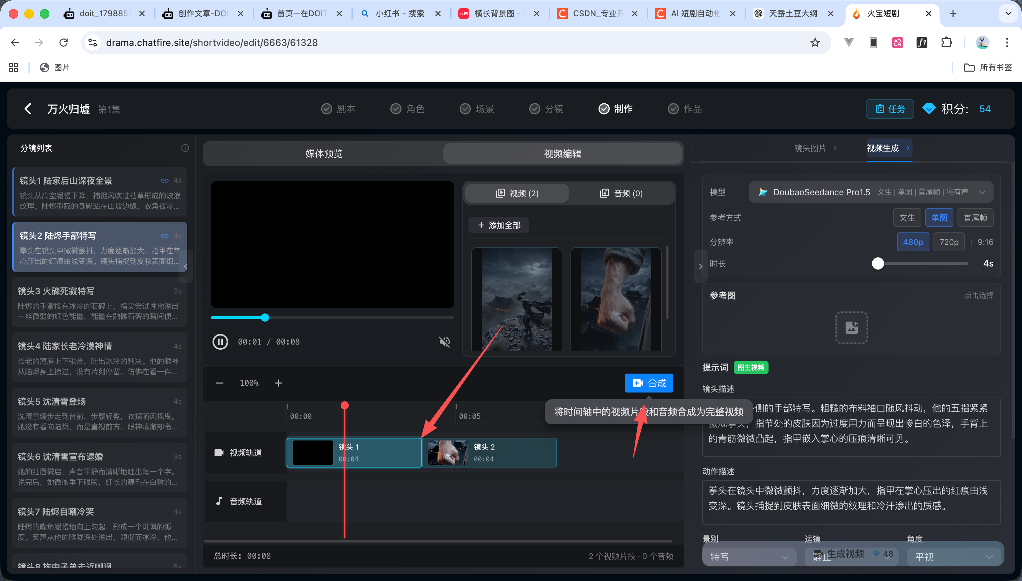Click the camera icon on 视频轨道

tap(219, 453)
